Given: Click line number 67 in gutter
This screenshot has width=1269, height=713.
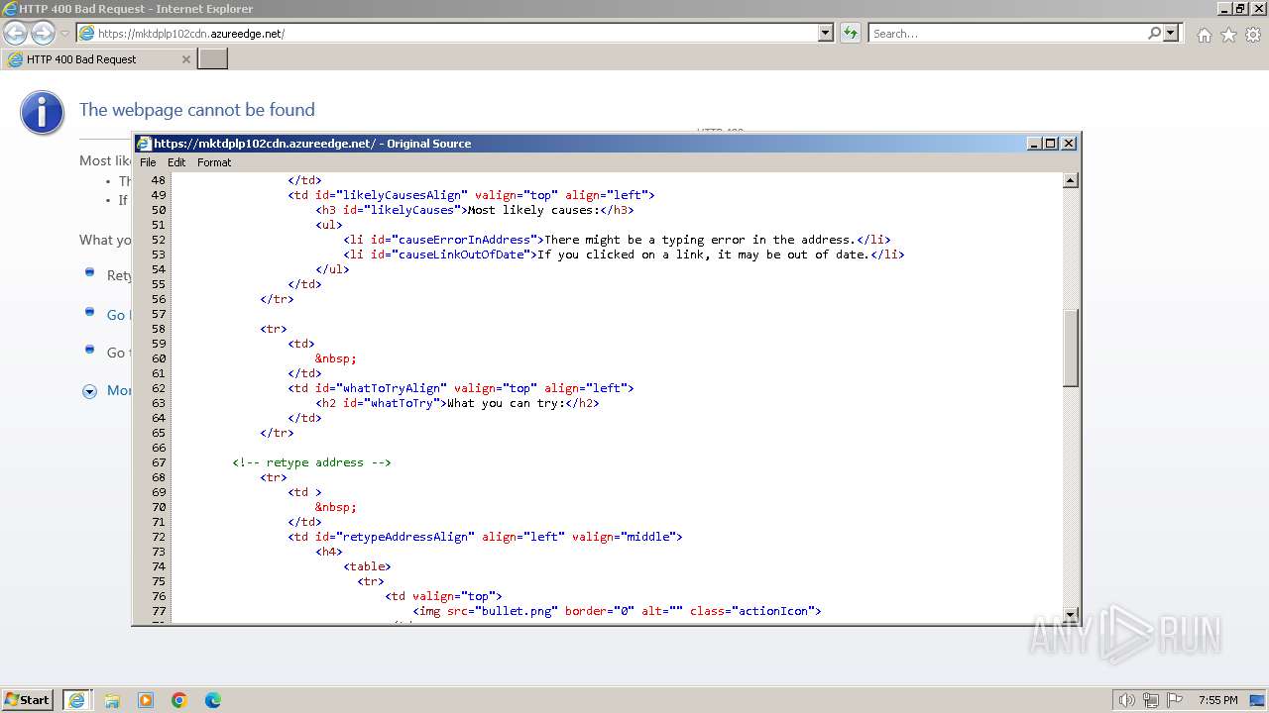Looking at the screenshot, I should coord(158,462).
